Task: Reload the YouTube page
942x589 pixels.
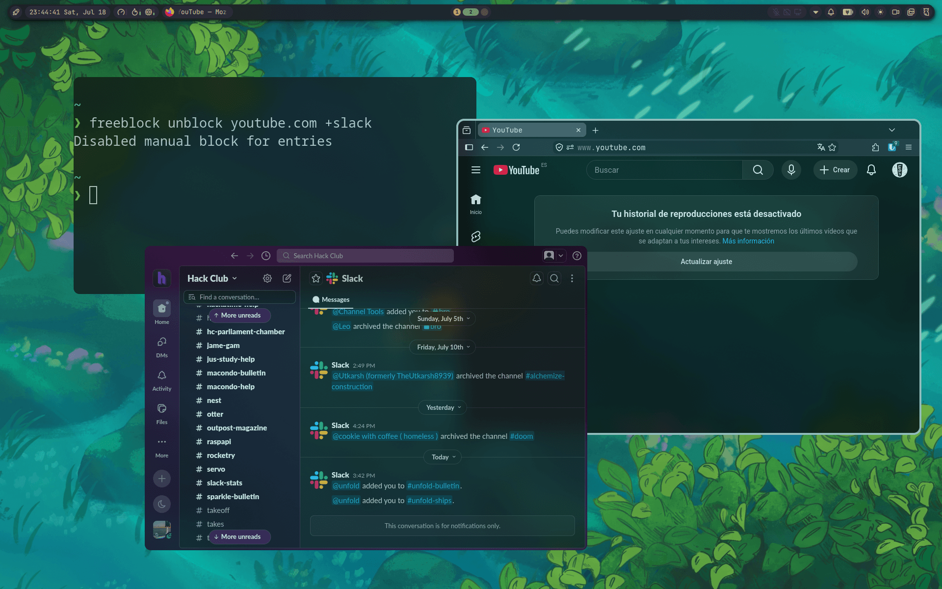Action: click(x=516, y=147)
